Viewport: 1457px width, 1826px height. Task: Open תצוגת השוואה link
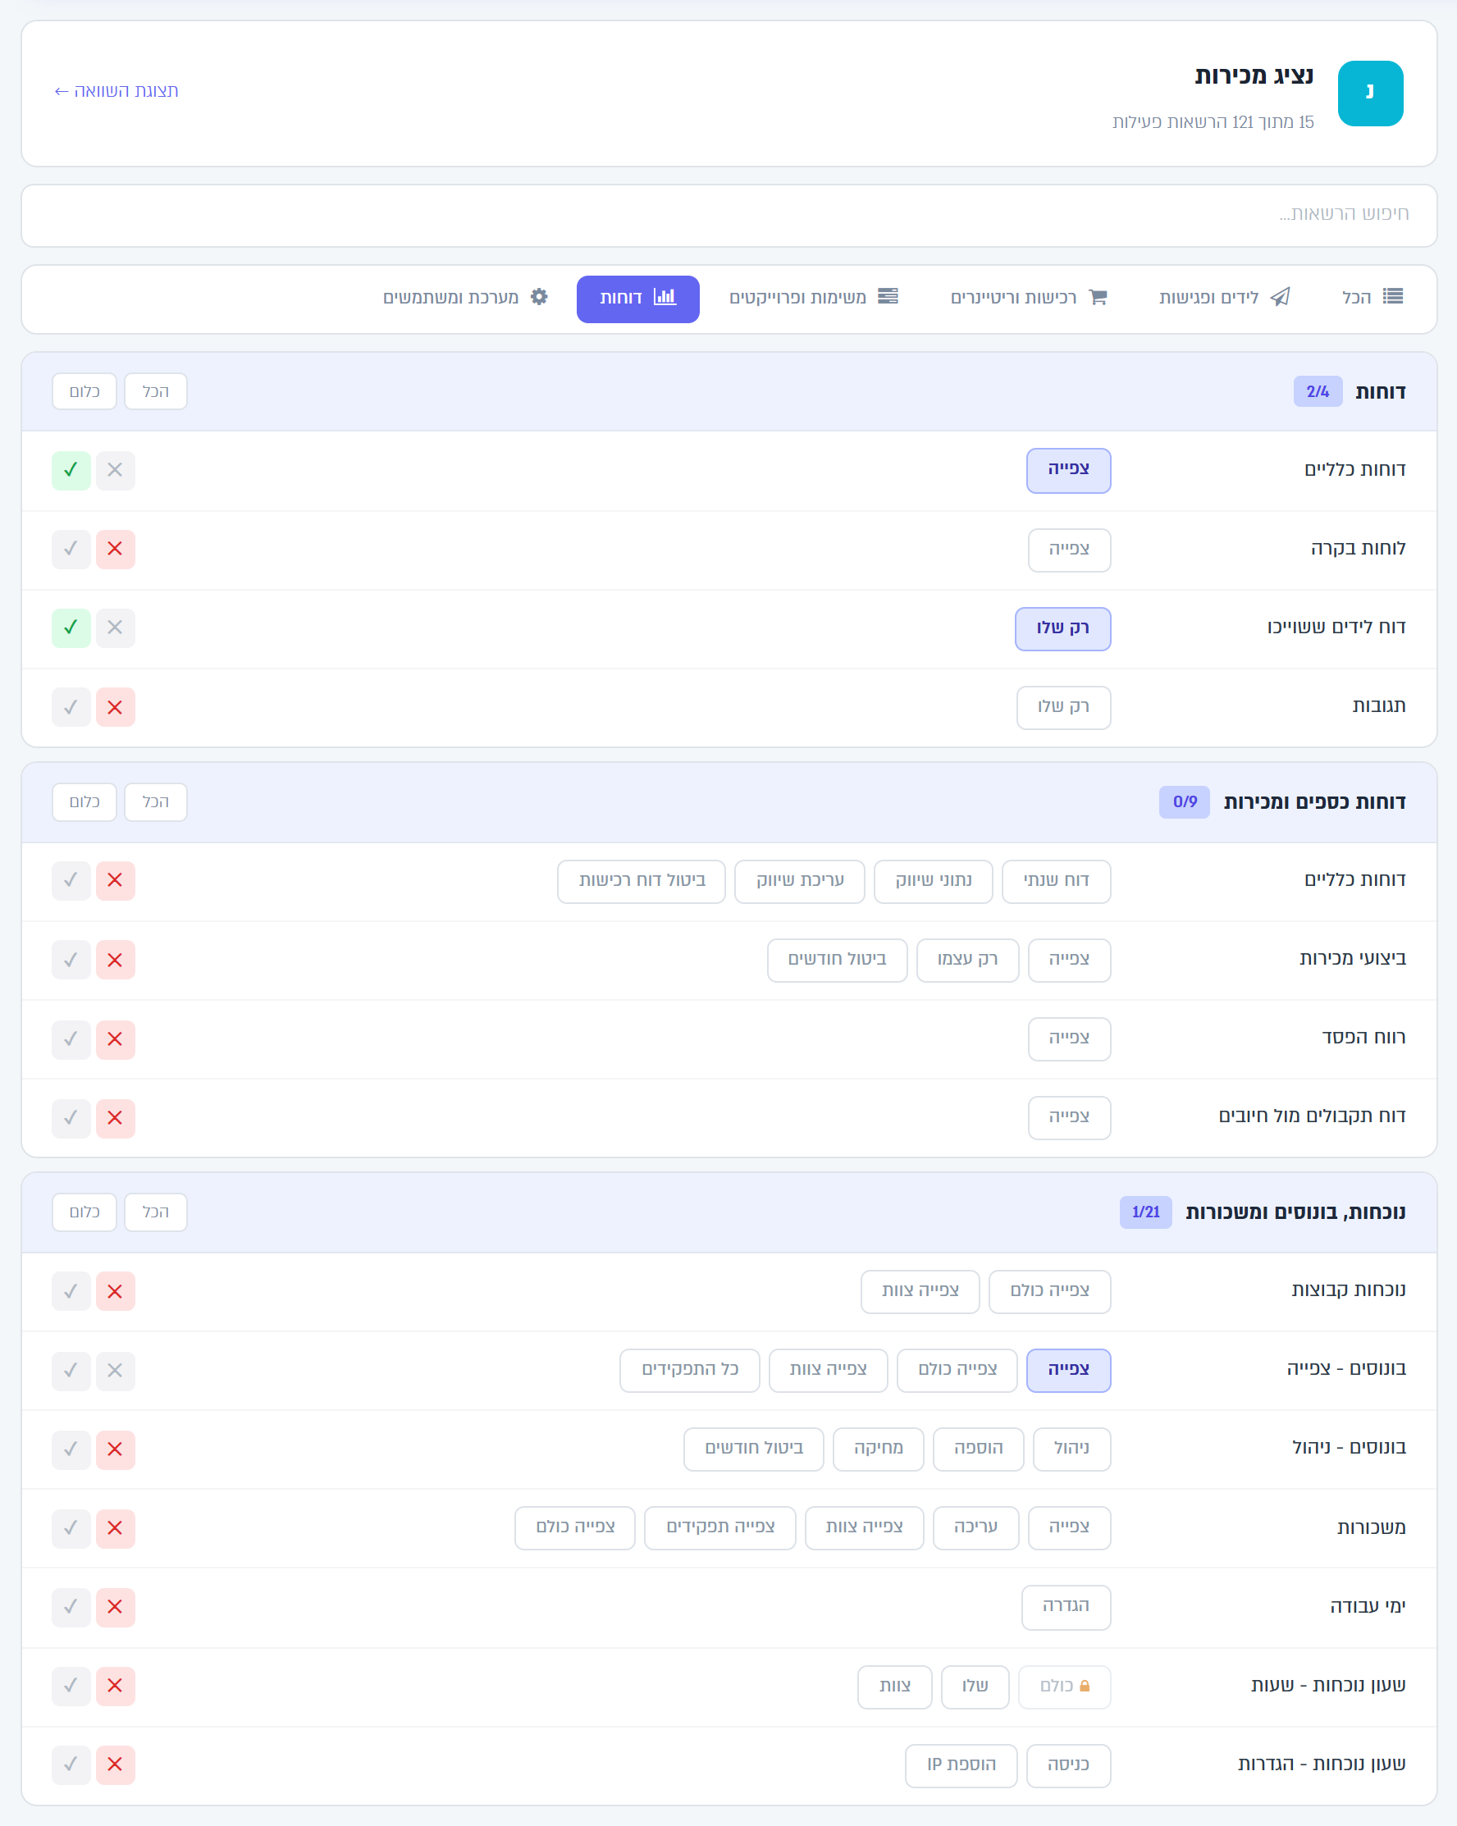pyautogui.click(x=116, y=90)
